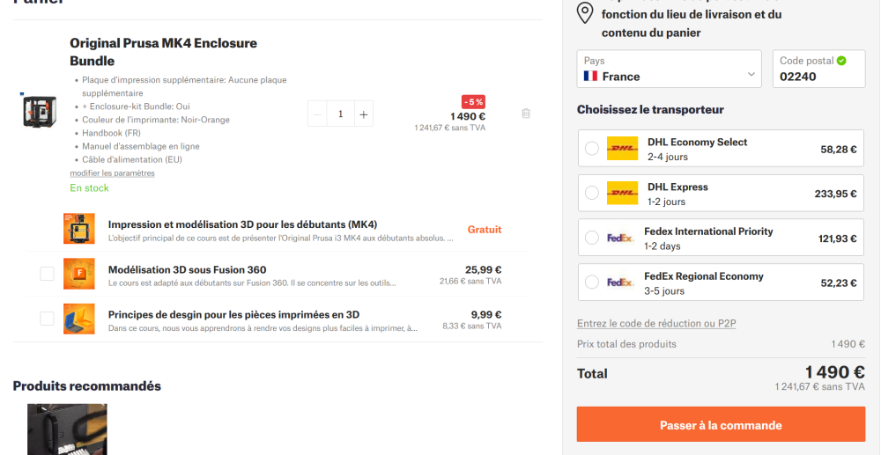Open the Pays country dropdown

click(670, 69)
